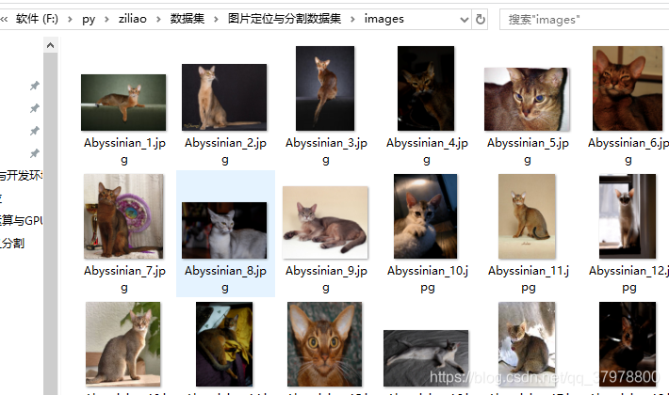Viewport: 669px width, 395px height.
Task: Expand the chevron after 图片定位与分割数据集
Action: tap(352, 19)
